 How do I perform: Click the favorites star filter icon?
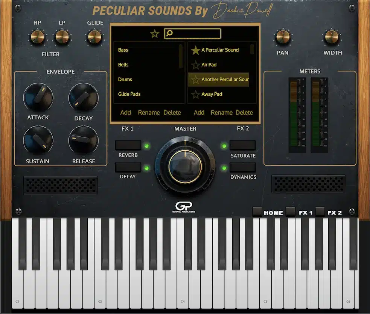tap(154, 33)
